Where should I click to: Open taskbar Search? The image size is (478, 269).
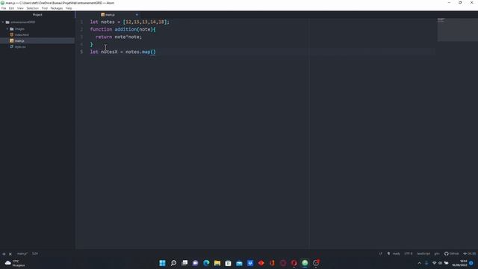coord(173,263)
